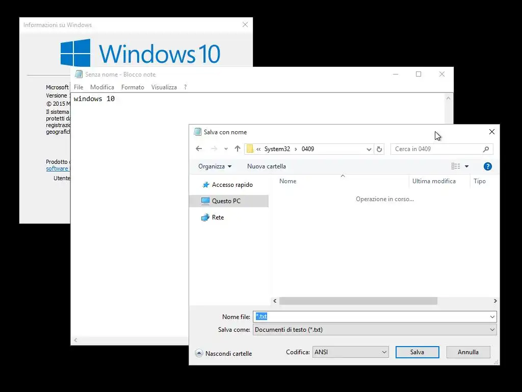Close the Informazioni su Windows window

point(245,24)
